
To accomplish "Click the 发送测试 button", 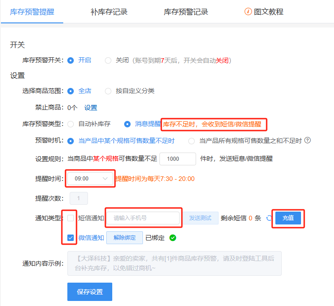I will pos(200,218).
